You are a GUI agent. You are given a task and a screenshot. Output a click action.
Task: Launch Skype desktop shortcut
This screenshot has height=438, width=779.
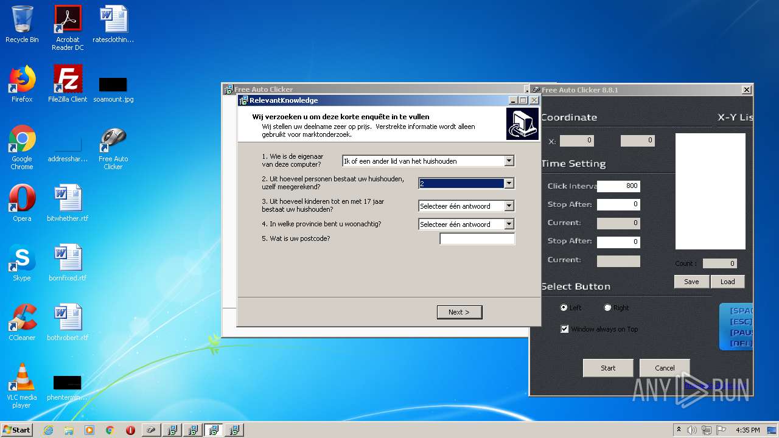tap(22, 263)
